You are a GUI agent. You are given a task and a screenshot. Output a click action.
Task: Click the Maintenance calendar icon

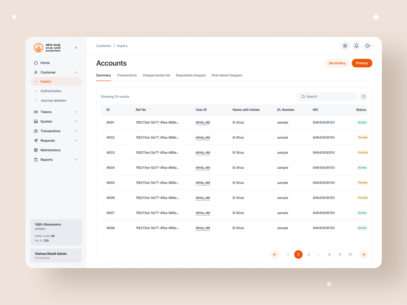click(36, 150)
